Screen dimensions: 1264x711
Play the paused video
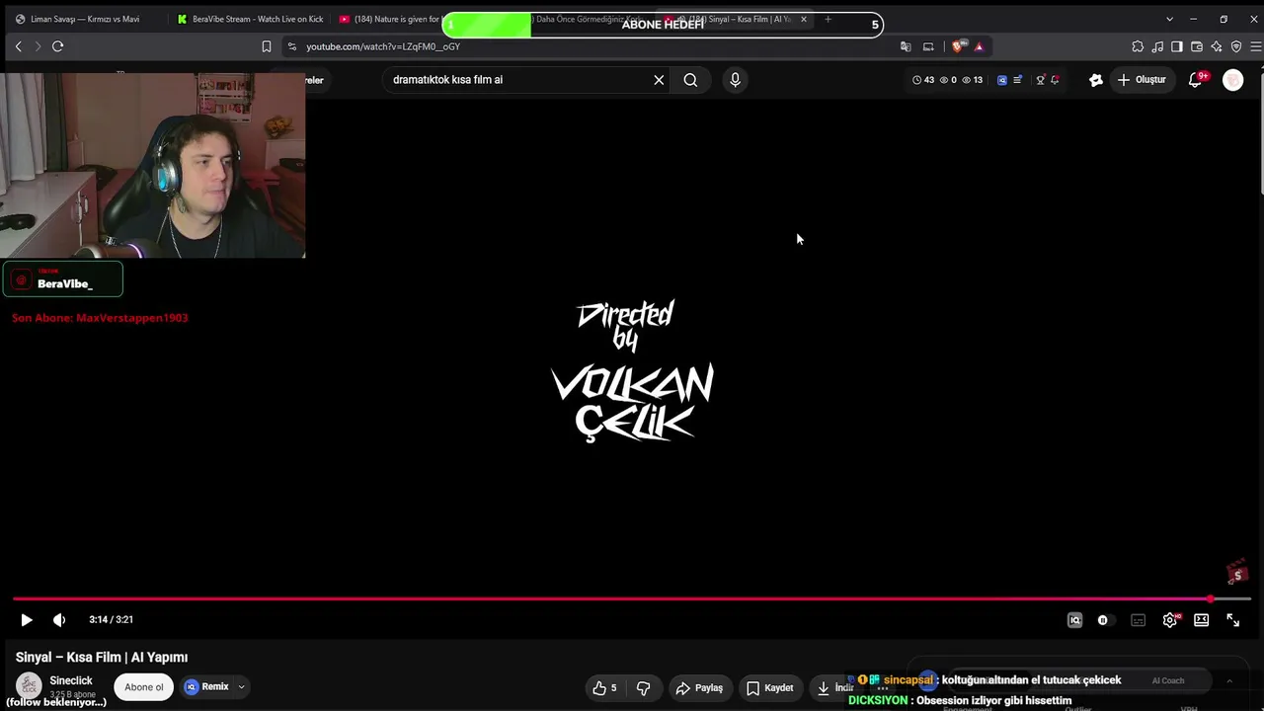27,620
